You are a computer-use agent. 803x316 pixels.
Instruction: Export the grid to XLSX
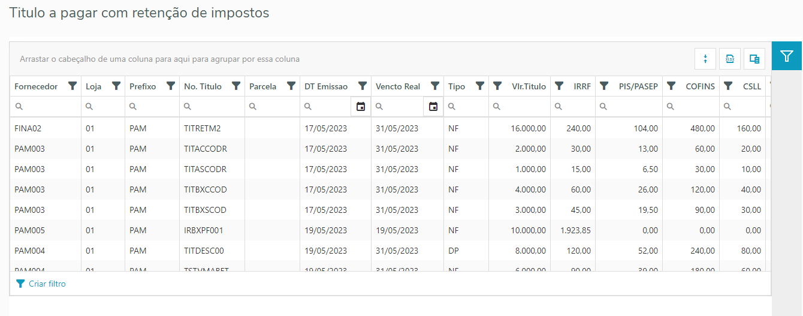click(730, 59)
